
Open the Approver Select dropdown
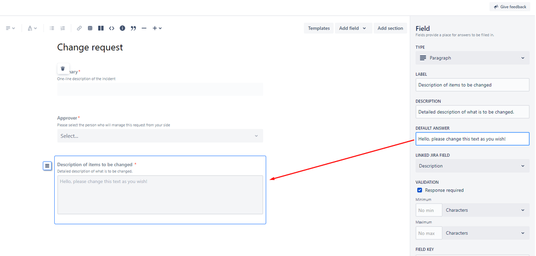160,136
